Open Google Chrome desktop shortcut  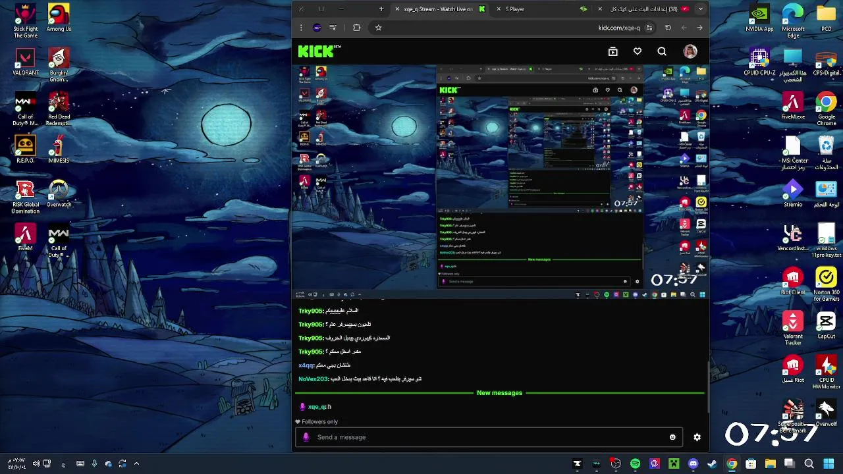click(826, 109)
